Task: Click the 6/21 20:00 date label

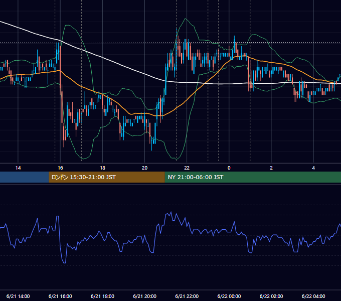Action: (x=144, y=296)
